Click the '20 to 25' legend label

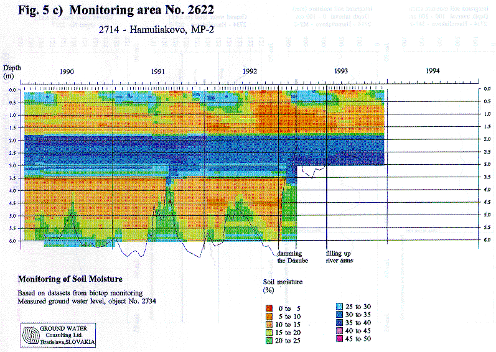288,341
